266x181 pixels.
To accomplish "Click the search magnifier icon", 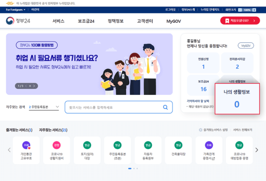I will 165,107.
